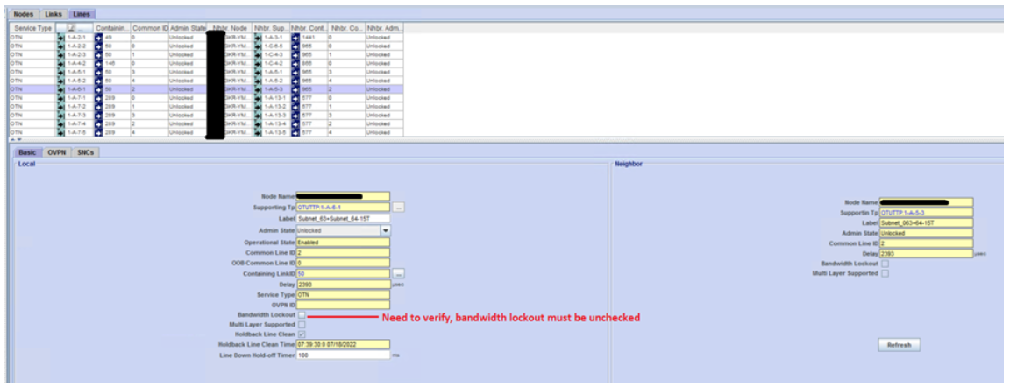The height and width of the screenshot is (387, 1010).
Task: Click the Local Label input field
Action: pyautogui.click(x=343, y=219)
